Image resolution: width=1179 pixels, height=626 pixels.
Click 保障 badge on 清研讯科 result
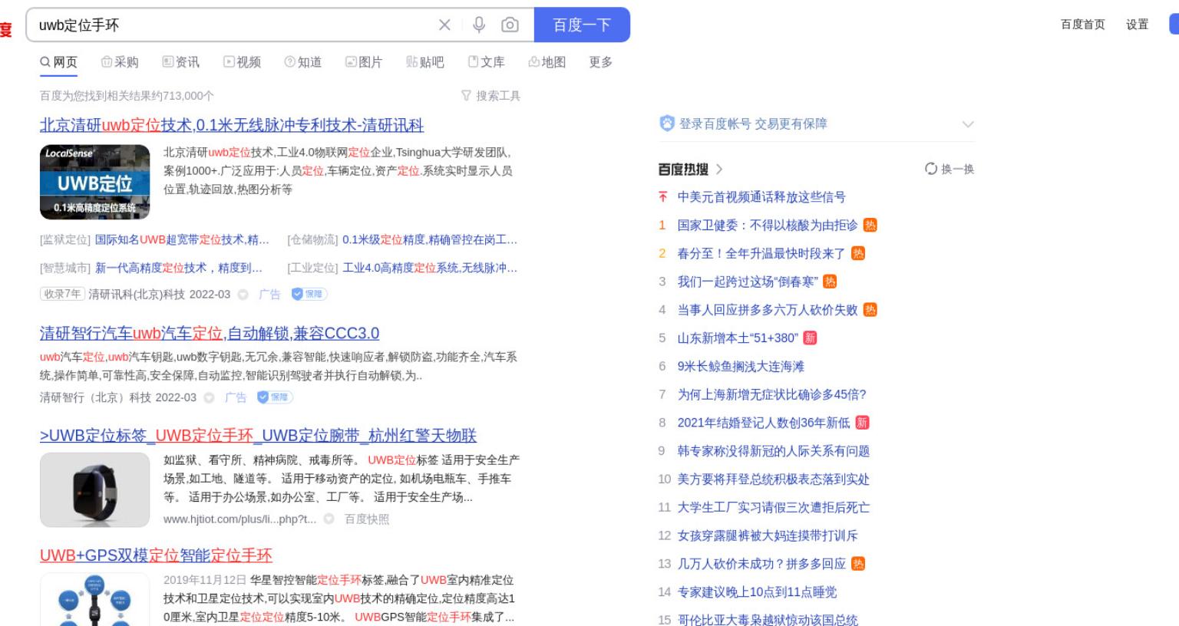click(x=309, y=294)
